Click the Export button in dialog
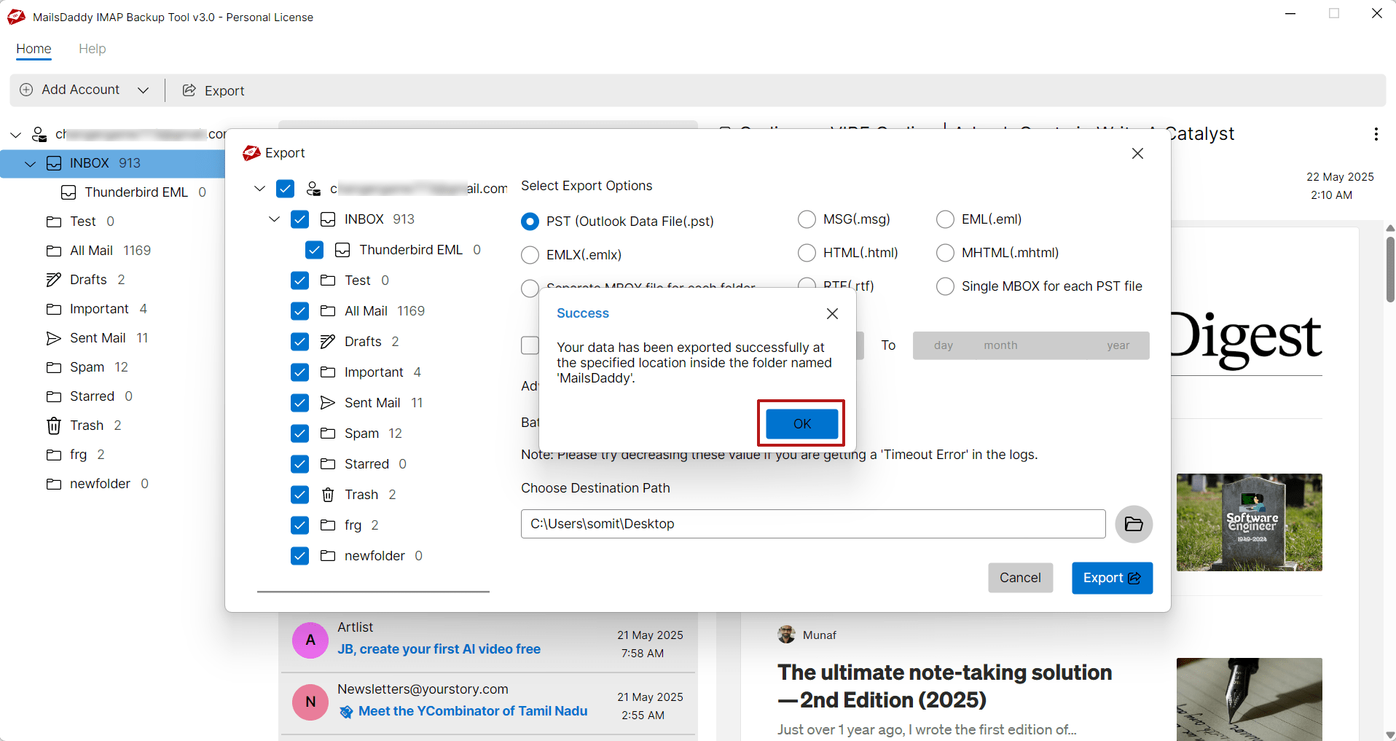The width and height of the screenshot is (1396, 741). (x=1112, y=578)
